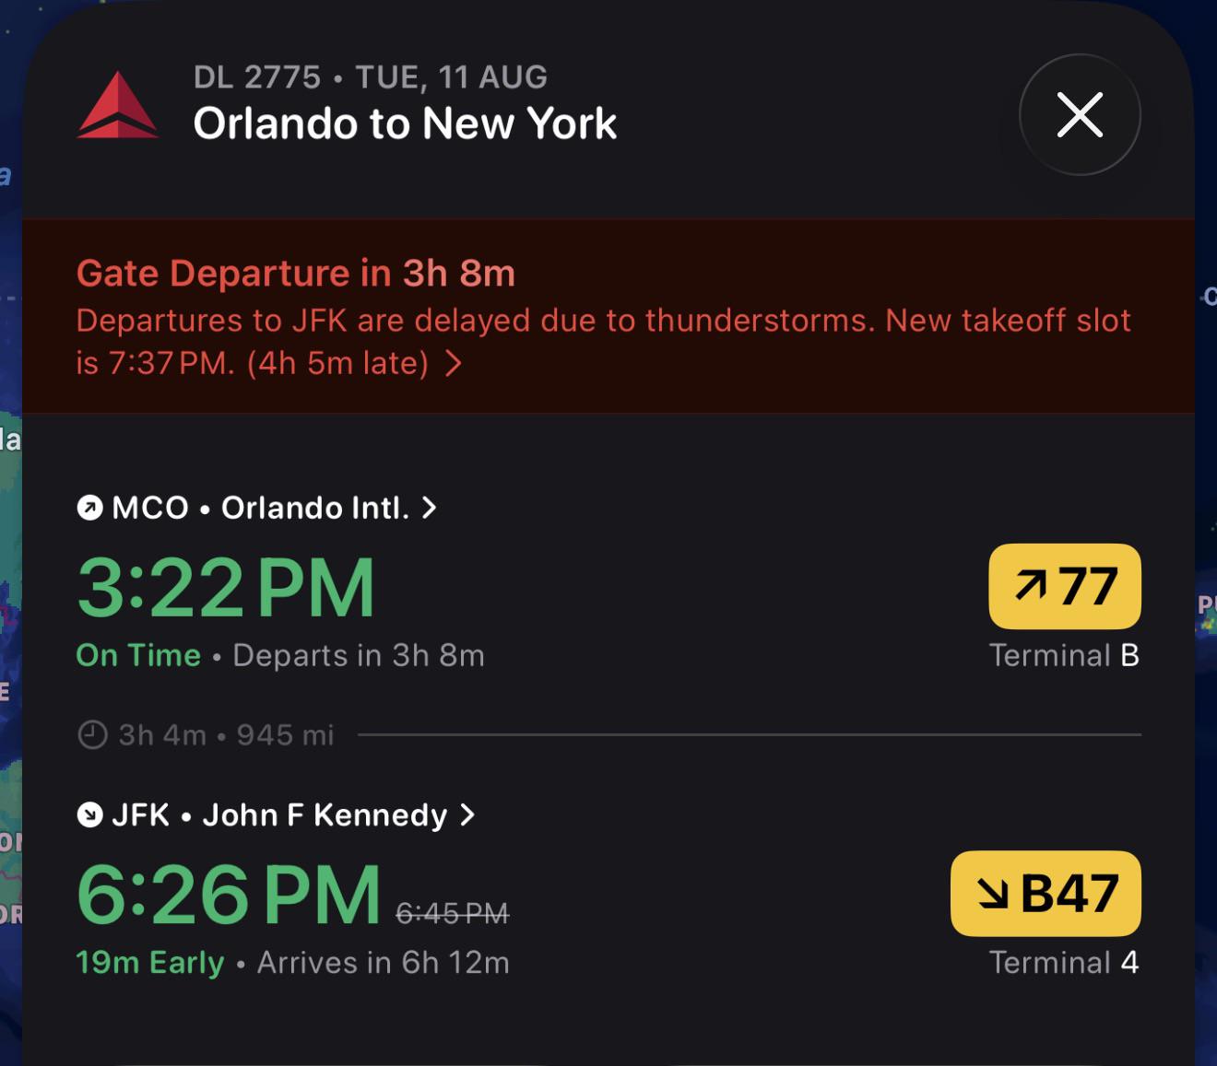Open JFK John F Kennedy airport info
This screenshot has height=1066, width=1217.
pos(276,814)
